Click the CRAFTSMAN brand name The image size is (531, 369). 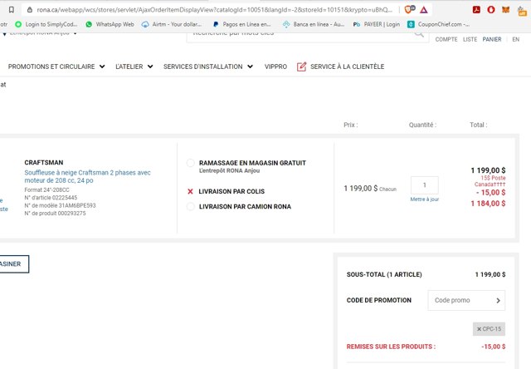(x=44, y=162)
